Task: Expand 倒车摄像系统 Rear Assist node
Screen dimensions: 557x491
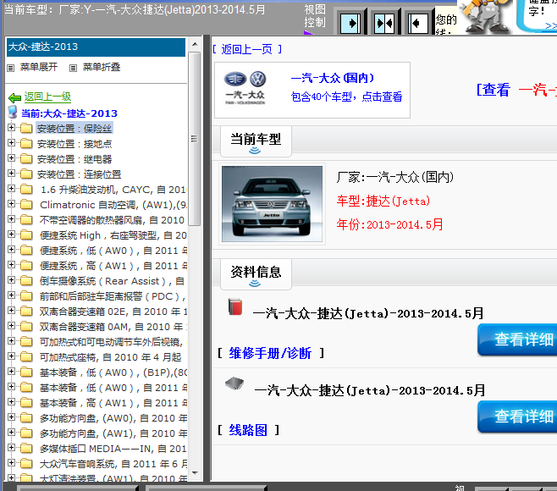Action: [x=11, y=280]
